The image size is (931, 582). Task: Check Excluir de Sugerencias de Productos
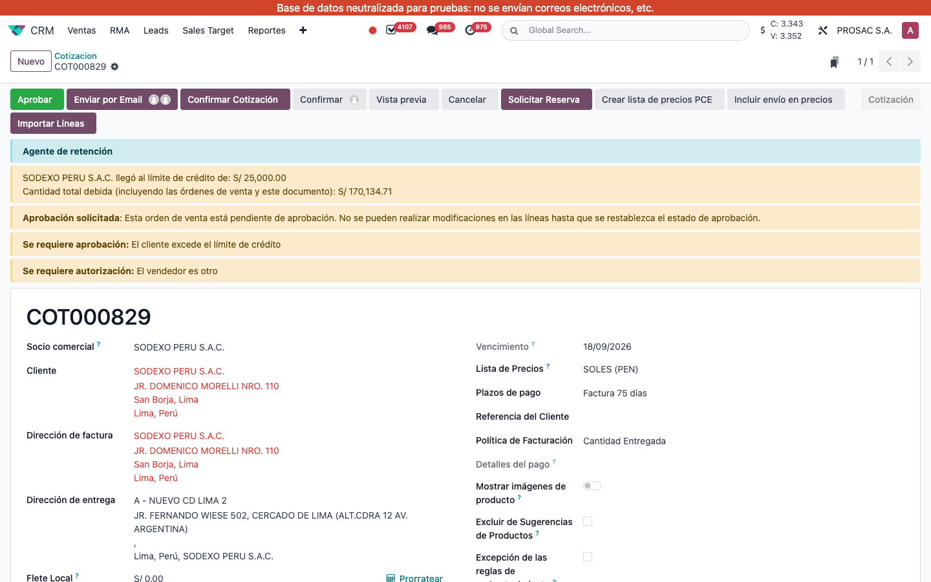click(x=588, y=521)
